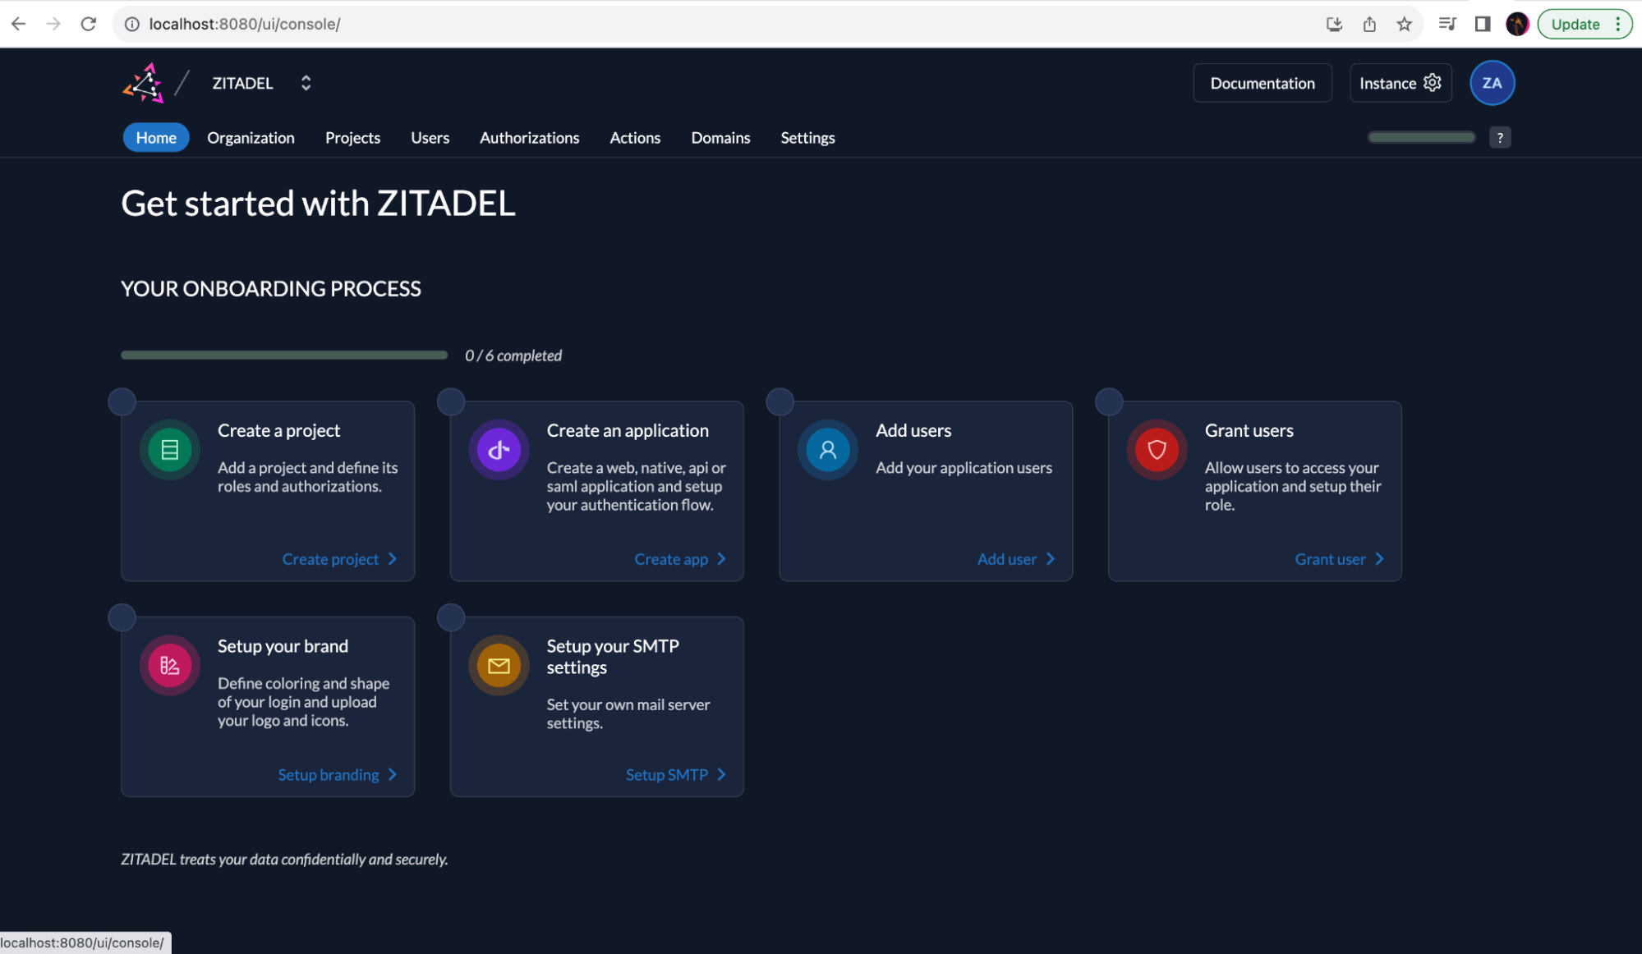
Task: Click the onboarding progress bar
Action: 284,355
